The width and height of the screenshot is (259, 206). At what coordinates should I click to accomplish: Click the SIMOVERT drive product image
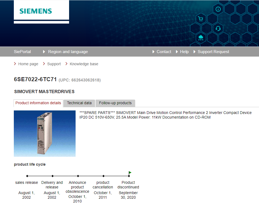pyautogui.click(x=45, y=133)
